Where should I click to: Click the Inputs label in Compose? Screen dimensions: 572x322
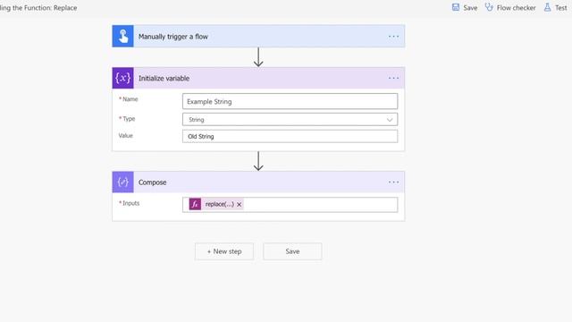point(131,203)
